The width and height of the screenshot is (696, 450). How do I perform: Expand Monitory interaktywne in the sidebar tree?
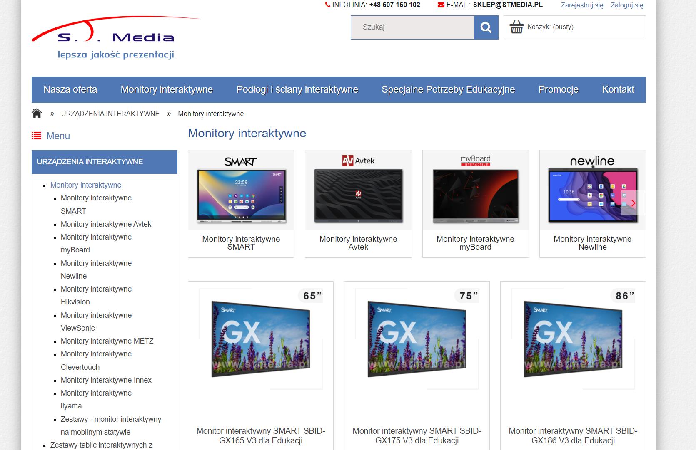point(85,185)
